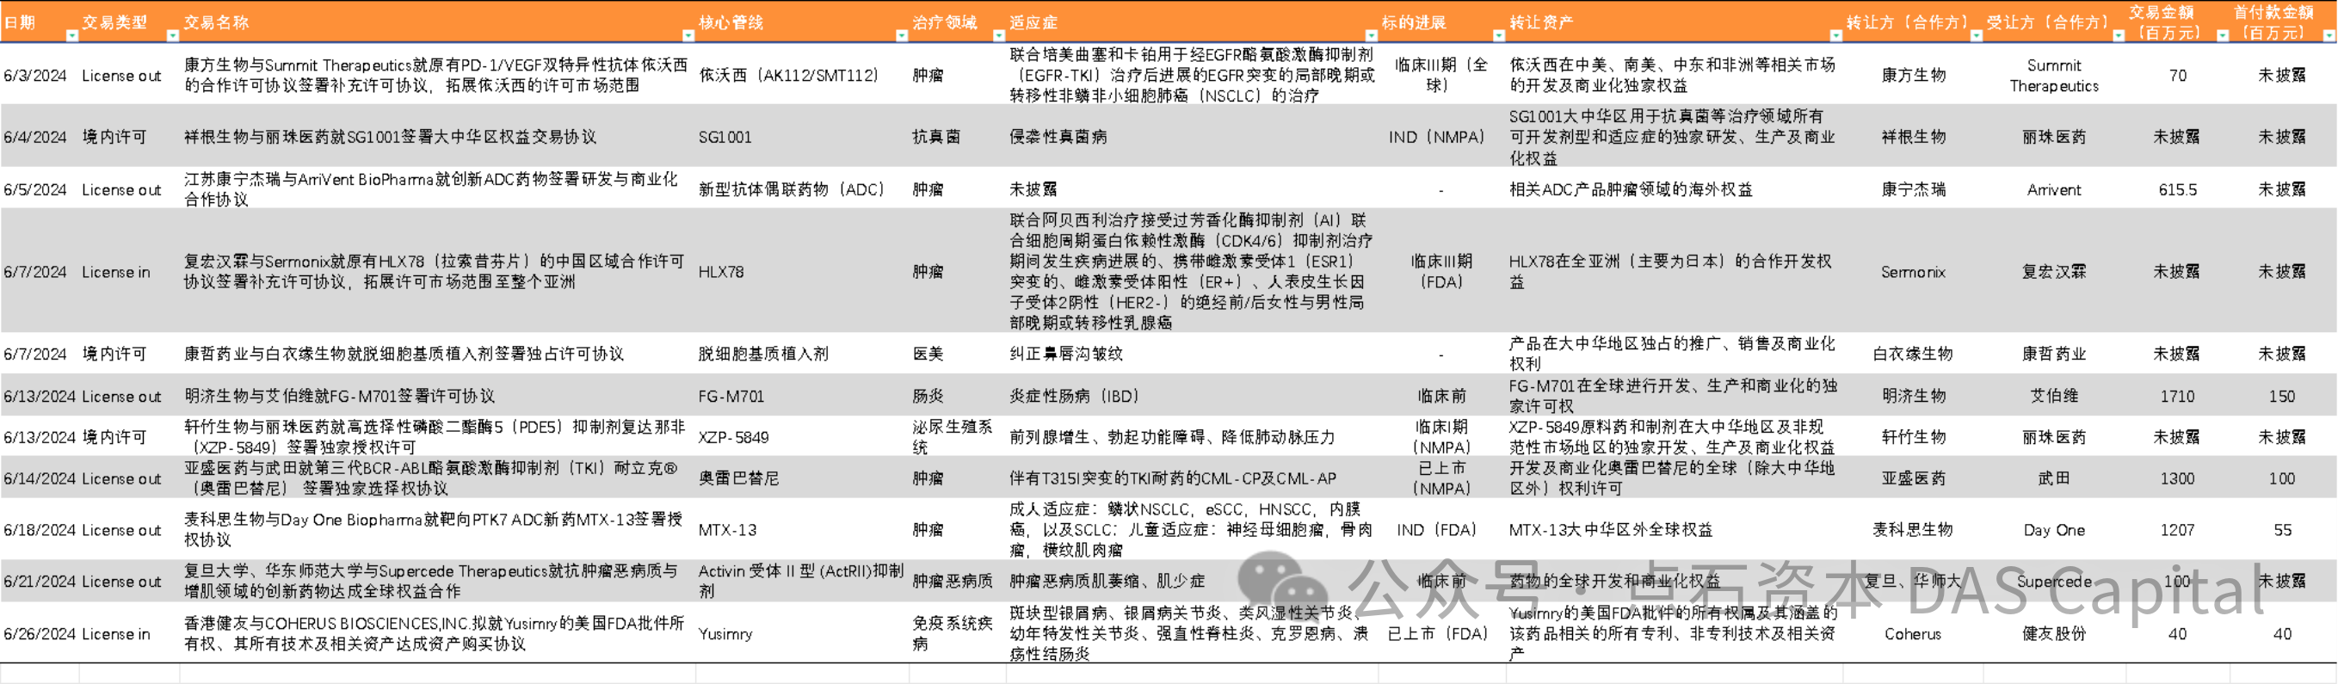
Task: Click pipeline cell SG1001
Action: 725,137
